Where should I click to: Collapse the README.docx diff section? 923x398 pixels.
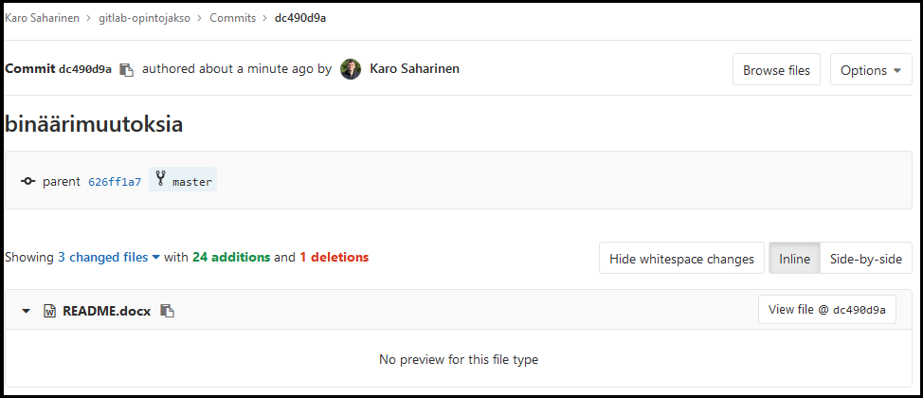coord(27,311)
